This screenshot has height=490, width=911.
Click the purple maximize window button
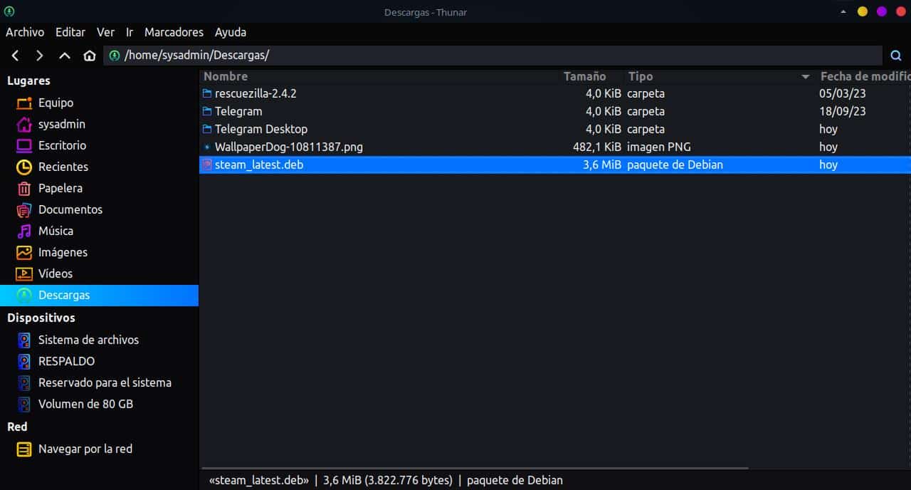[x=882, y=11]
